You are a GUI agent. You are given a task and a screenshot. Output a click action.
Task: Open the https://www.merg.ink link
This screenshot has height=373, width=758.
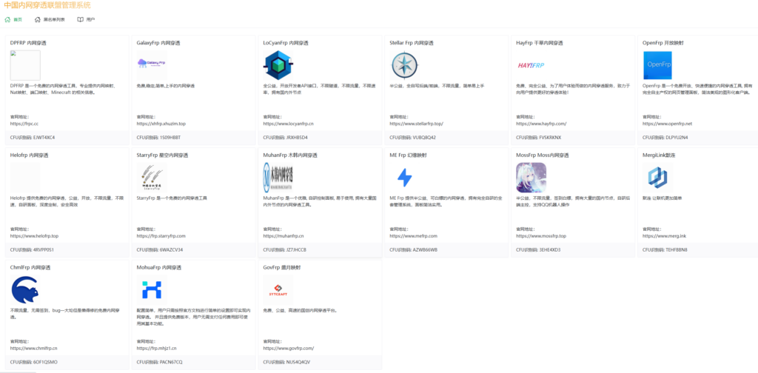(664, 236)
